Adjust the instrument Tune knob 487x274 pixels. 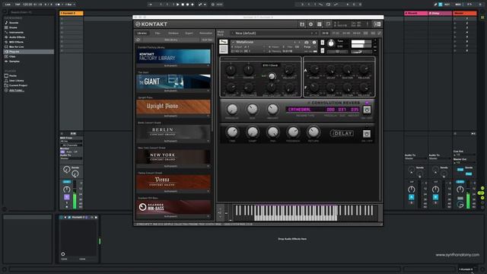331,43
